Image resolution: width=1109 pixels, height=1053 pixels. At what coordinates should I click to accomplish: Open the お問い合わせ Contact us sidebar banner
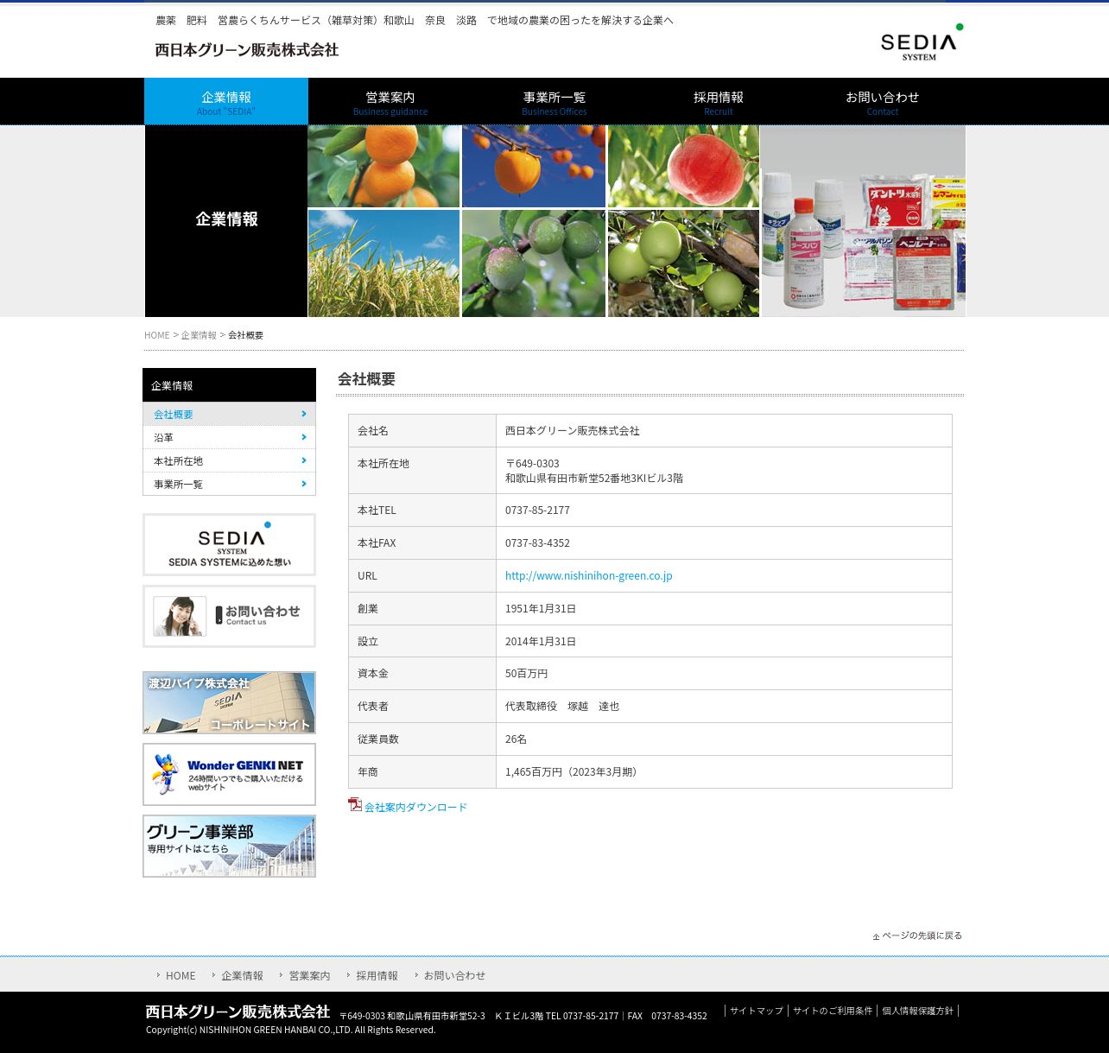[229, 616]
